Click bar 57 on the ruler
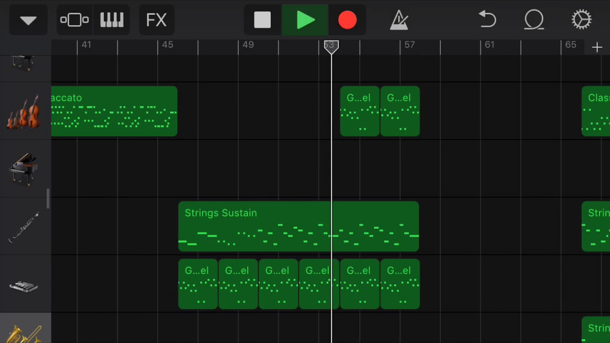610x343 pixels. 409,45
